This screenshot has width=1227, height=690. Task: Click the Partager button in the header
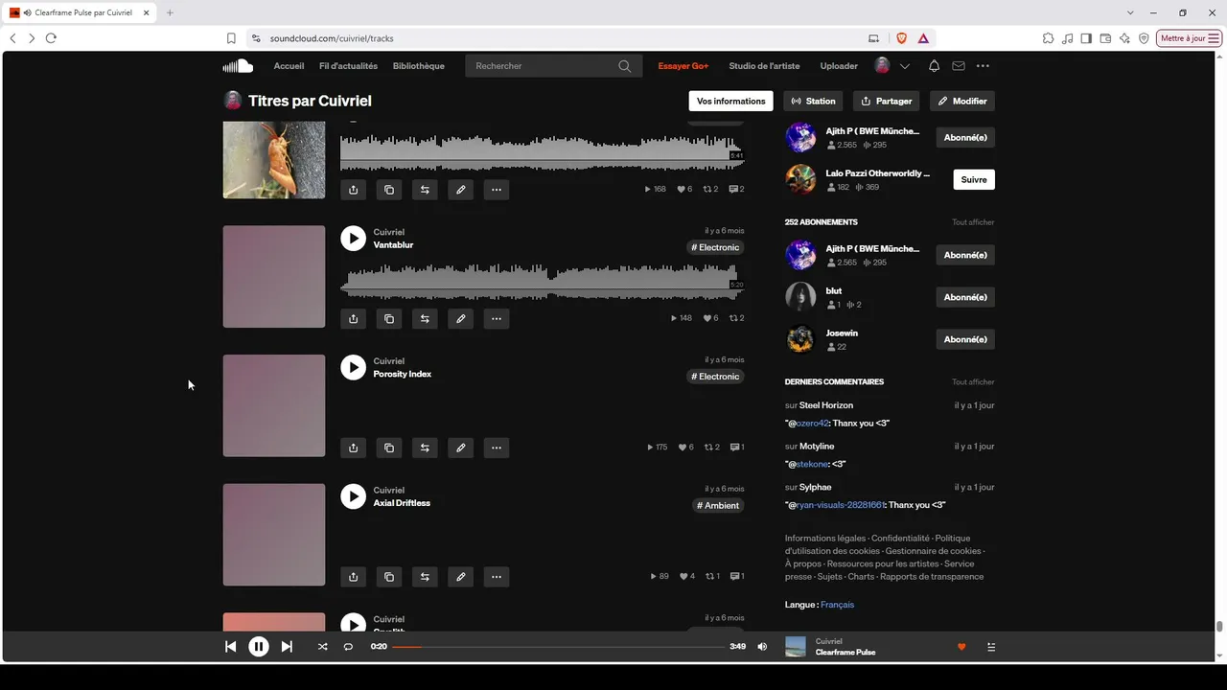point(886,101)
